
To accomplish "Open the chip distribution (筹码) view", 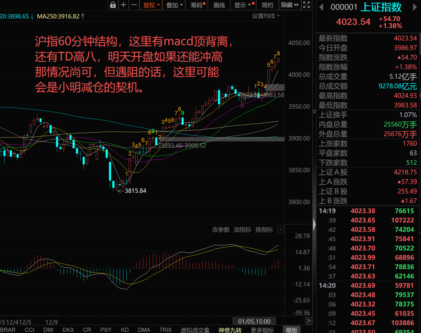I will click(x=195, y=5).
